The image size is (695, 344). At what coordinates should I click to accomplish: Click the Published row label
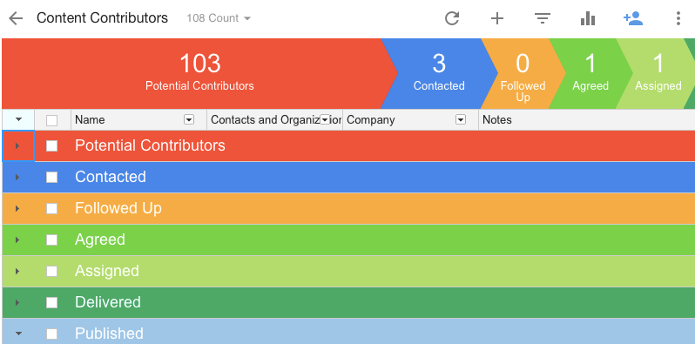(x=109, y=334)
